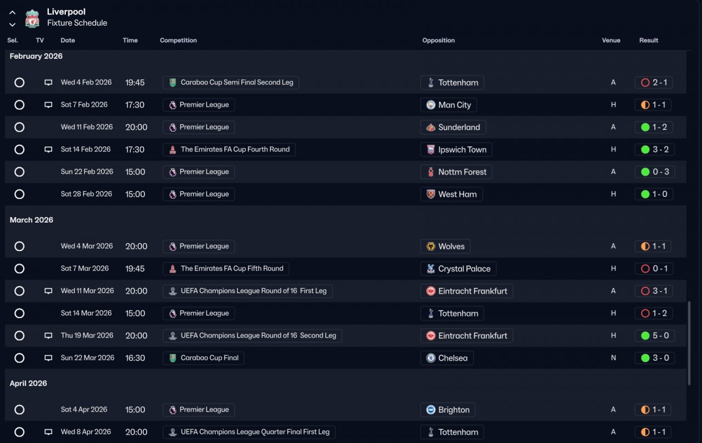
Task: Open Ipswich Town opposition page
Action: click(456, 150)
